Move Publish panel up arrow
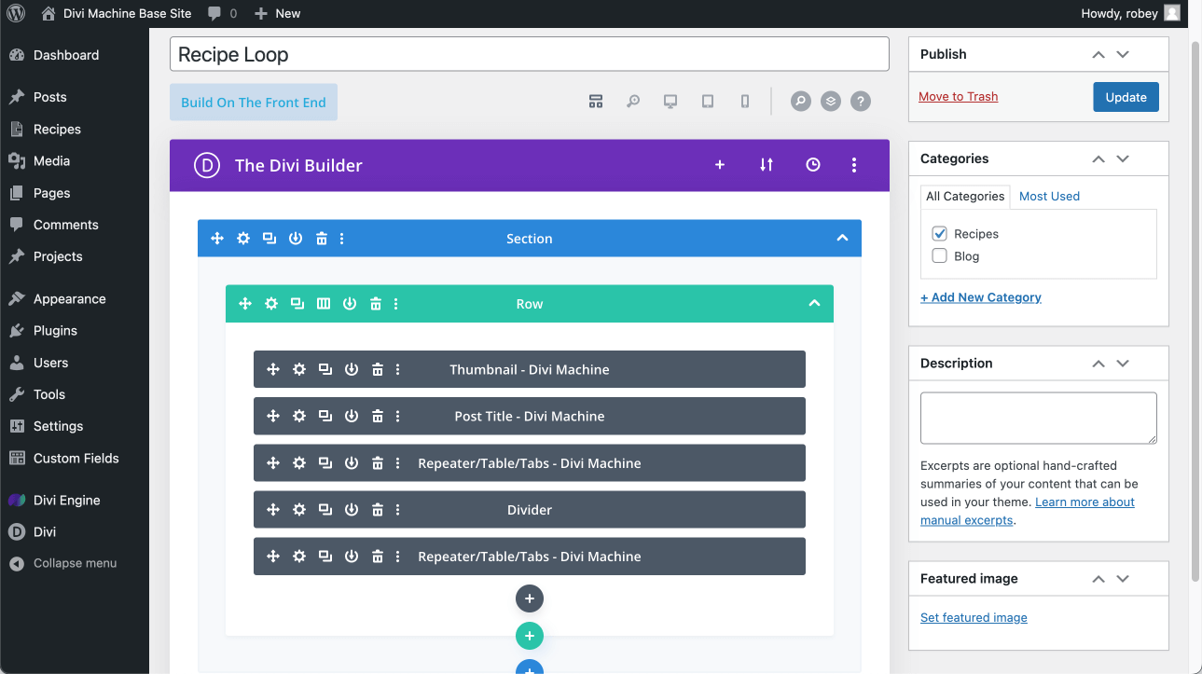 pos(1098,54)
